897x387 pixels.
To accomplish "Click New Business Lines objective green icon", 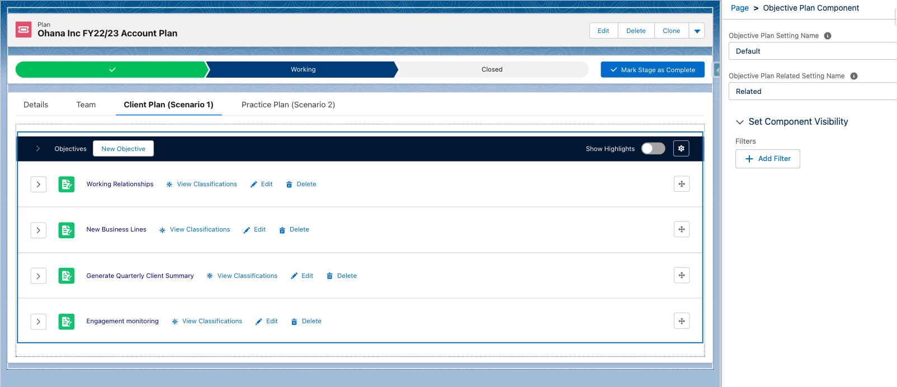I will [x=67, y=230].
